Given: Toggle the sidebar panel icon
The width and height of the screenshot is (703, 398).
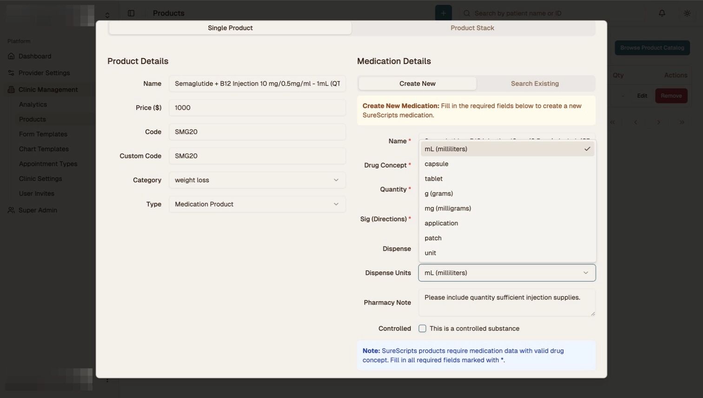Looking at the screenshot, I should pyautogui.click(x=131, y=13).
